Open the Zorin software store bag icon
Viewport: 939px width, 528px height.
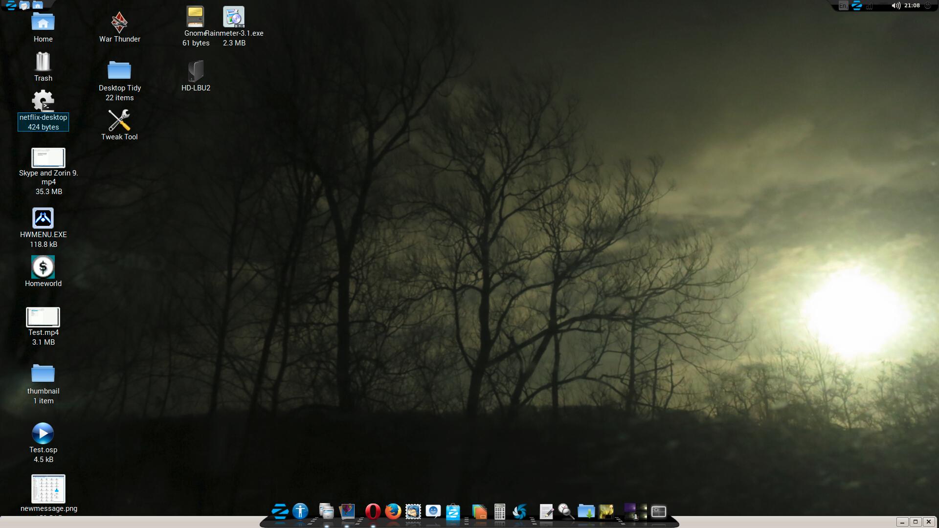click(x=453, y=512)
